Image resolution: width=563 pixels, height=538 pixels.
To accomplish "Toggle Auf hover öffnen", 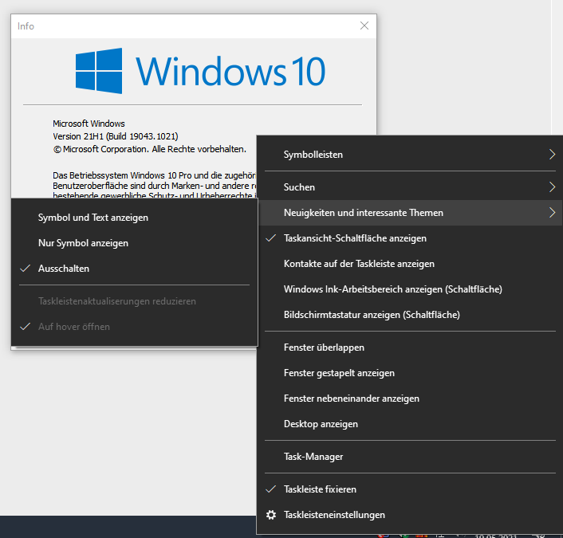I will coord(135,327).
